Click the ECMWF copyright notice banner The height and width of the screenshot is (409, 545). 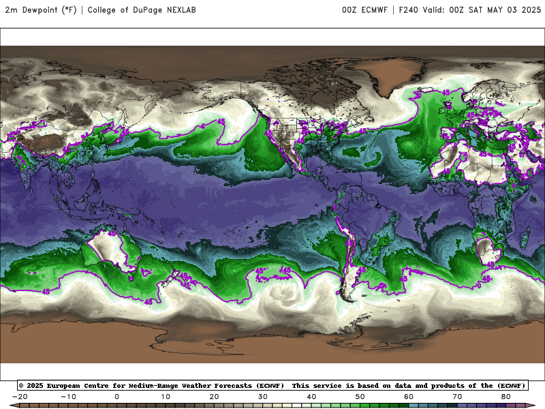click(273, 385)
